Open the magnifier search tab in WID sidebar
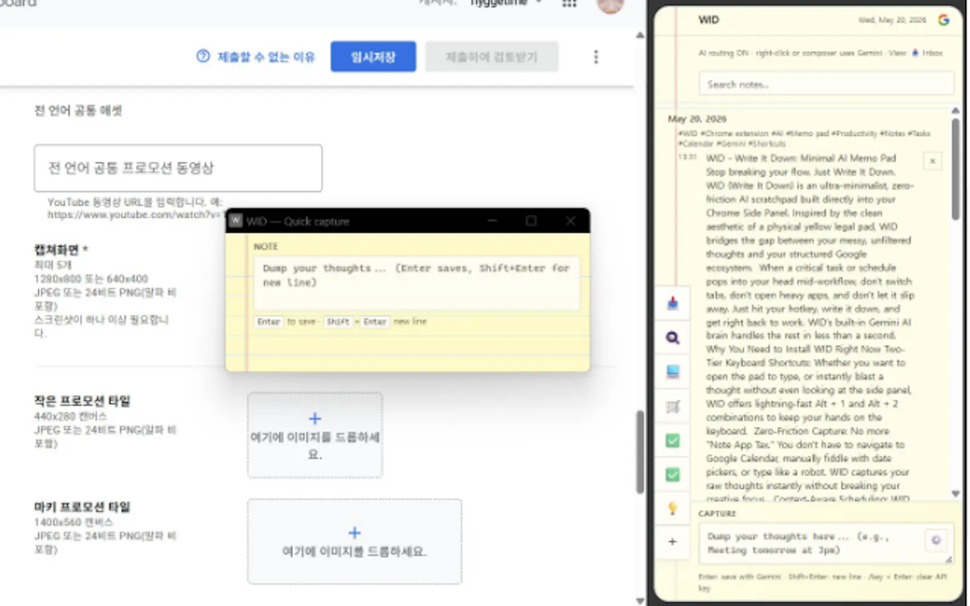 pyautogui.click(x=672, y=338)
